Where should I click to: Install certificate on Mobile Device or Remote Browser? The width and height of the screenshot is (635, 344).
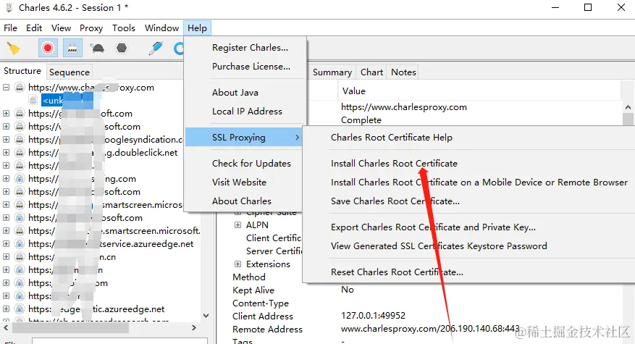[x=479, y=183]
